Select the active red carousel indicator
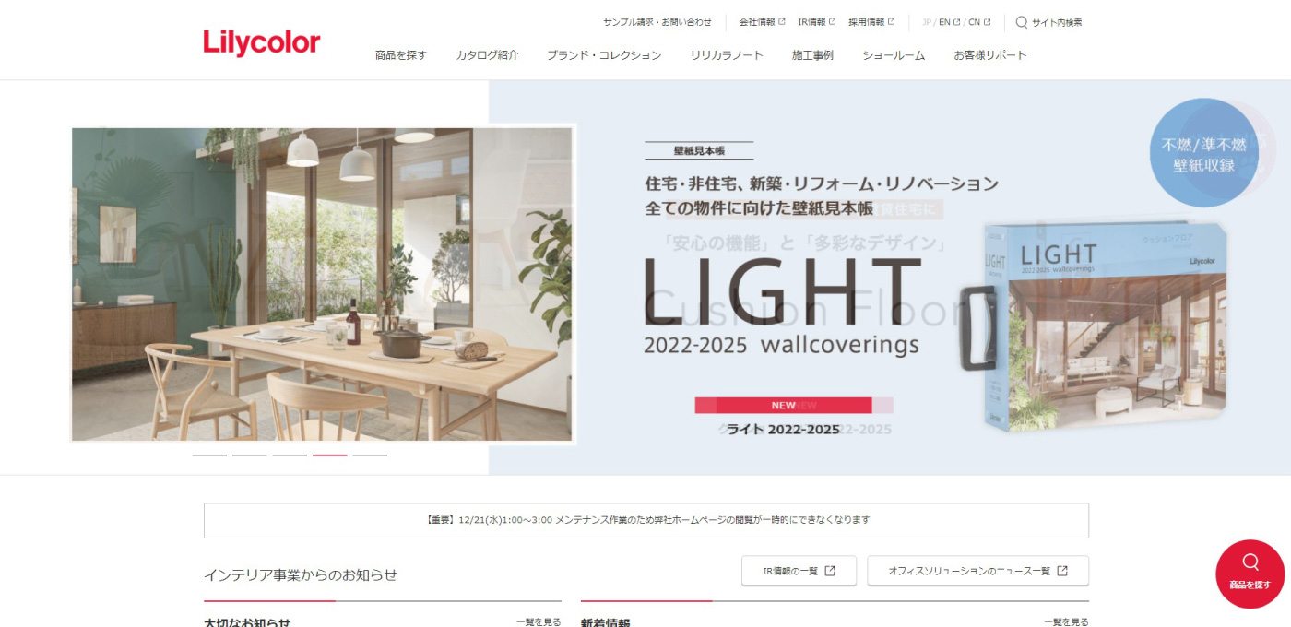Screen dimensions: 1291x627 point(329,455)
